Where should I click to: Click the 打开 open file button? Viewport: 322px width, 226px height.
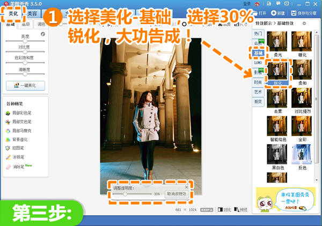point(259,13)
